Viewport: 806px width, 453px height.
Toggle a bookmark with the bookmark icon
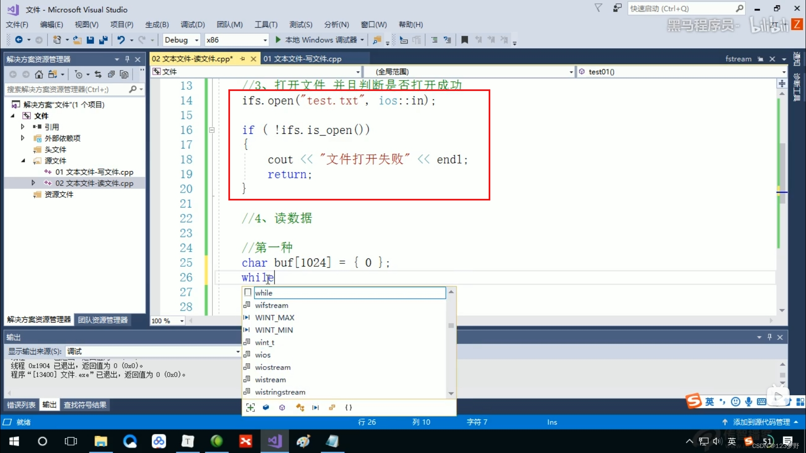pos(465,40)
